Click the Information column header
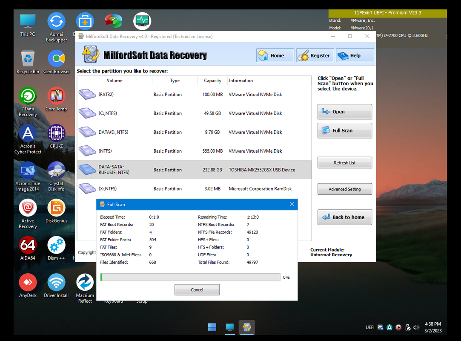 pyautogui.click(x=269, y=81)
